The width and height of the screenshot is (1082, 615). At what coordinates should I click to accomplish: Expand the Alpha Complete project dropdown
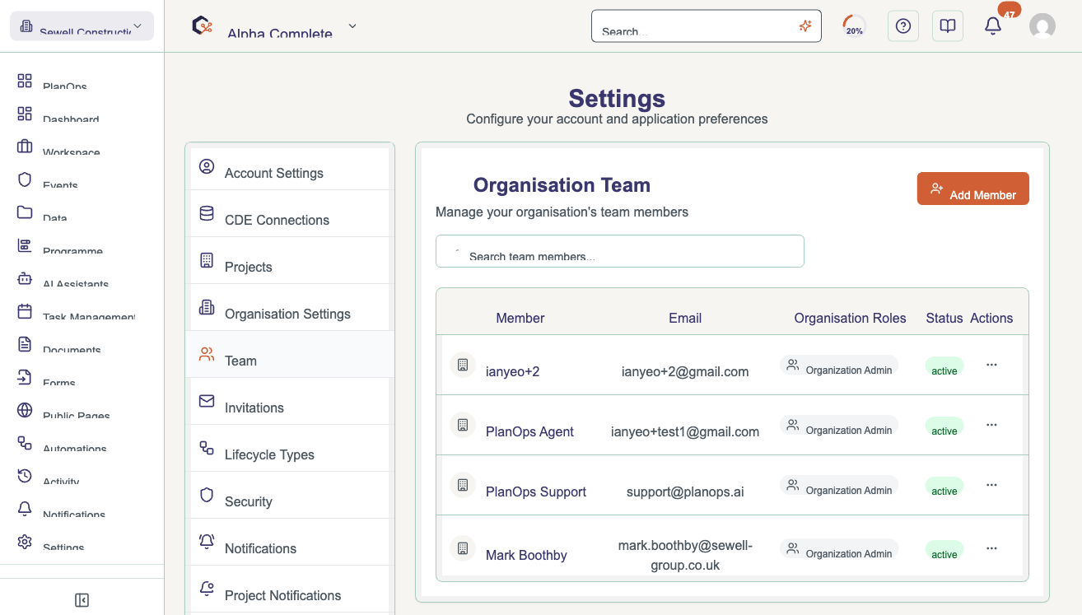click(352, 26)
